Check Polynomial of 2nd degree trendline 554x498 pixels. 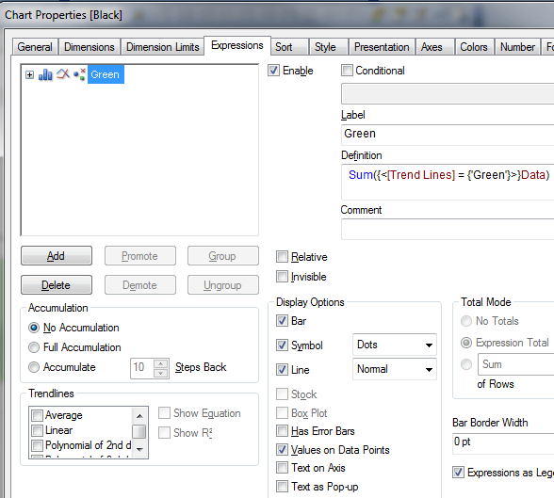click(x=37, y=445)
